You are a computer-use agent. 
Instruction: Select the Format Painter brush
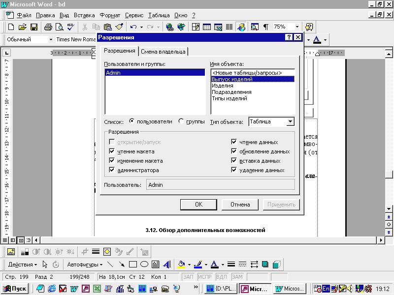click(x=119, y=27)
